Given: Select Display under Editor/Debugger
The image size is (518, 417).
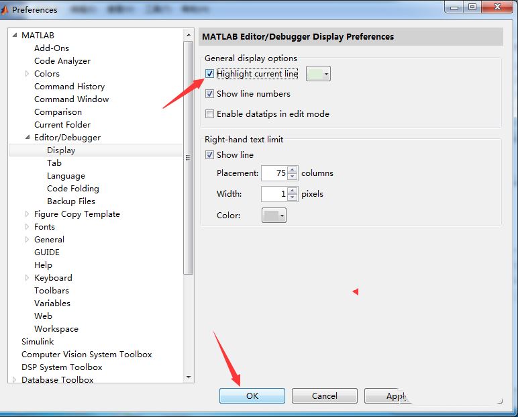Looking at the screenshot, I should pos(61,150).
